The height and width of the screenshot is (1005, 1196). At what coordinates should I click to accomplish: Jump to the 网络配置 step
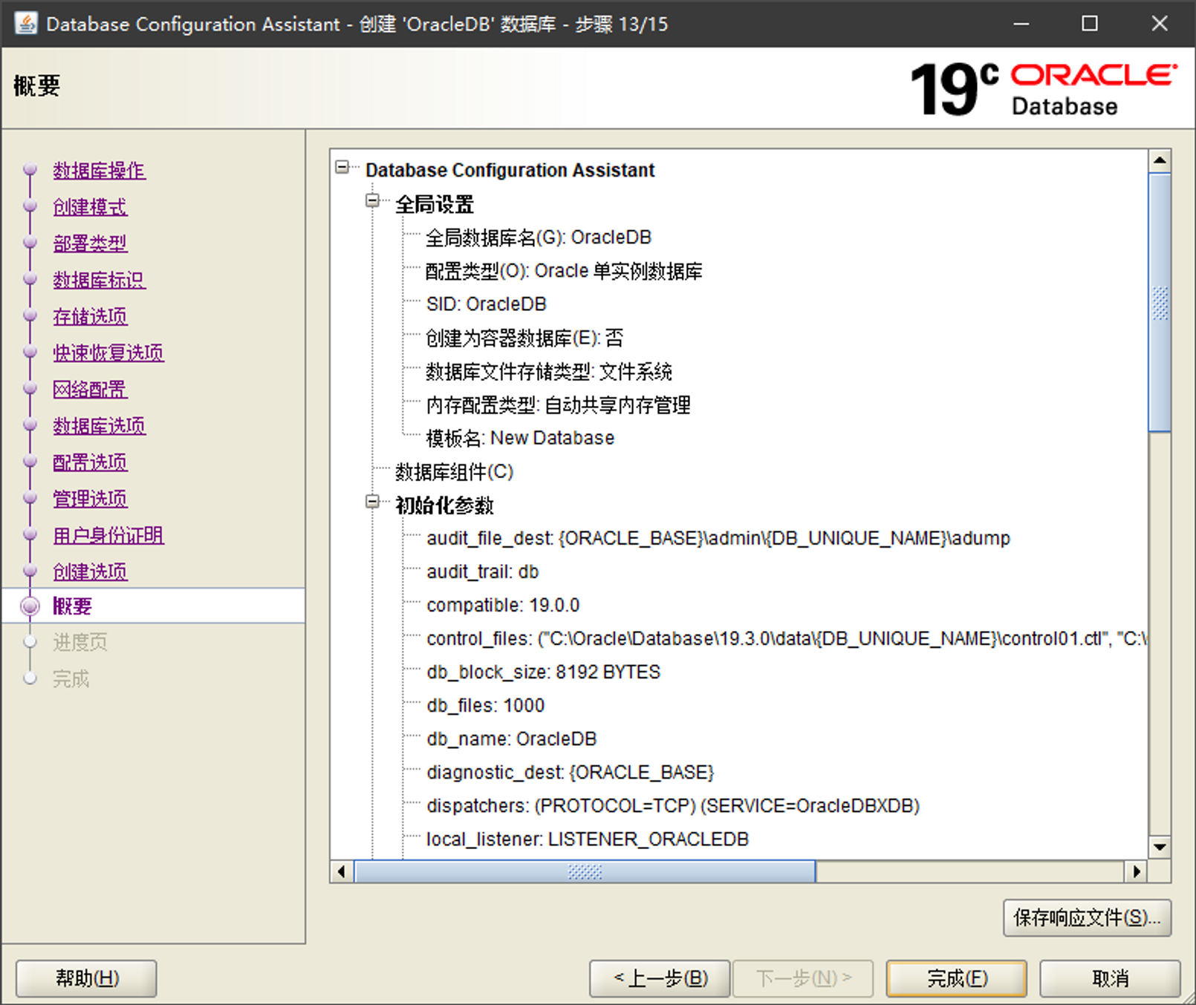(x=90, y=389)
